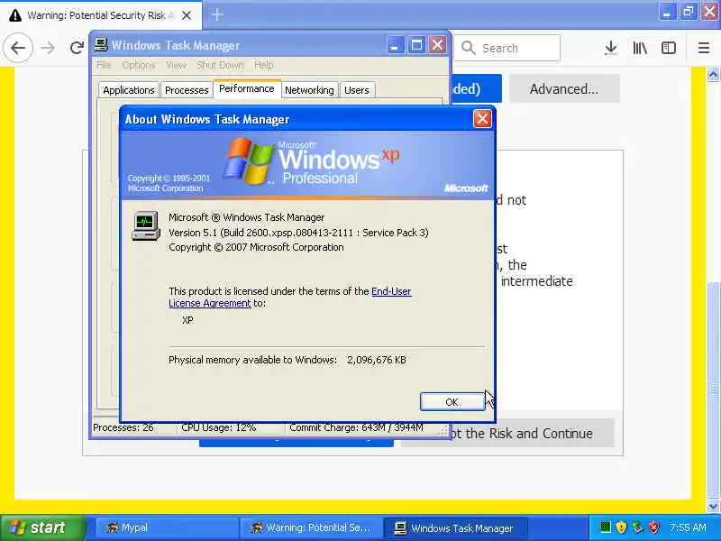
Task: Open the Networking tab
Action: click(309, 90)
